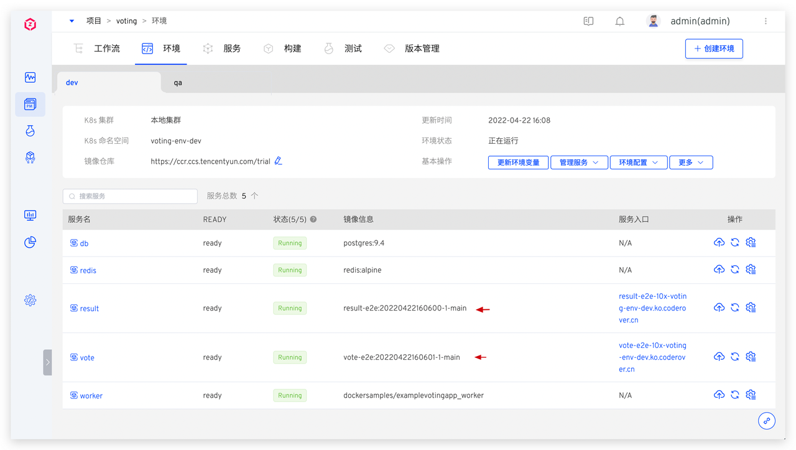Screen dimensions: 796x450
Task: Open the data insight pie chart sidebar icon
Action: click(x=30, y=242)
